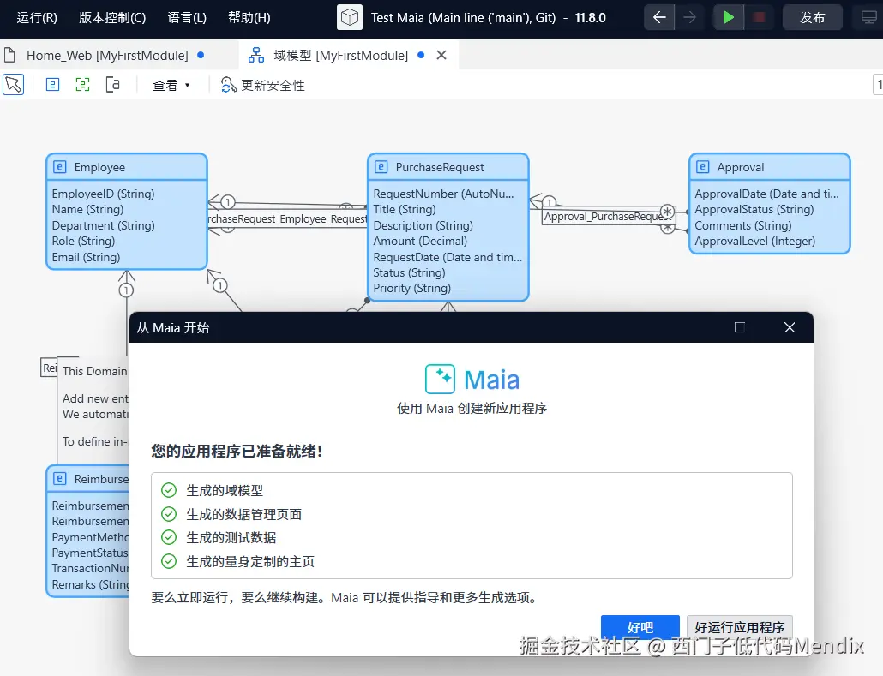Select the Status (String) attribute in PurchaseRequest
The image size is (883, 676).
409,272
